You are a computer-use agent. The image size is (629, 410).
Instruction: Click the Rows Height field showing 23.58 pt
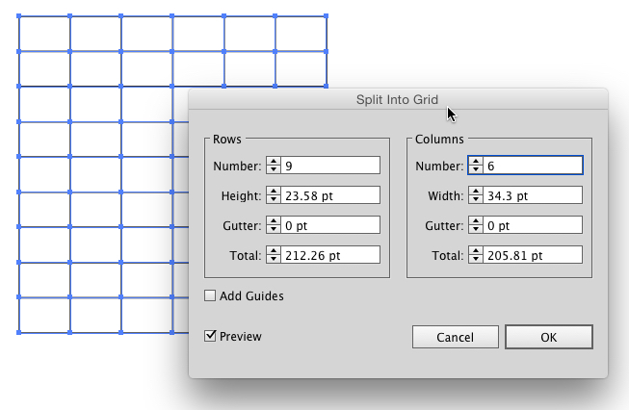tap(330, 195)
